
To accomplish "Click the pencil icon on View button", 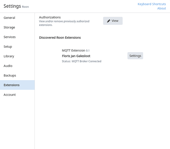I will (x=109, y=21).
